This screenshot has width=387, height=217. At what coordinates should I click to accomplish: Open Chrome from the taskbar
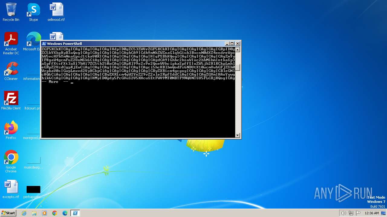(x=55, y=213)
